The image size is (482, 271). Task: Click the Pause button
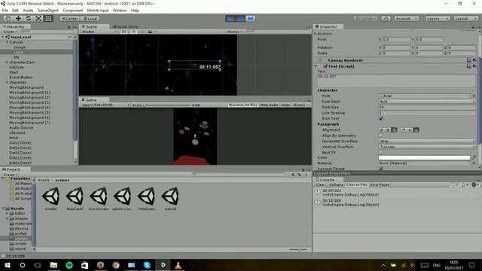(x=240, y=19)
